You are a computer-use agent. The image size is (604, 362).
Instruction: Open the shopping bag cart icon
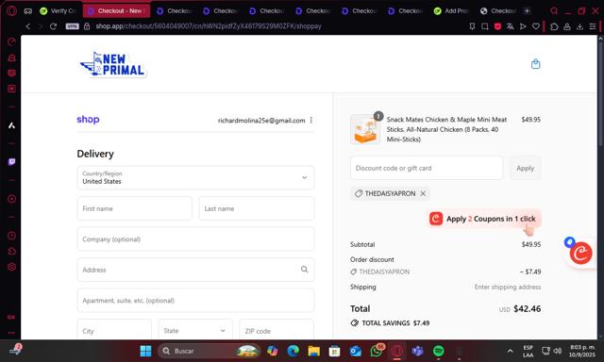535,64
